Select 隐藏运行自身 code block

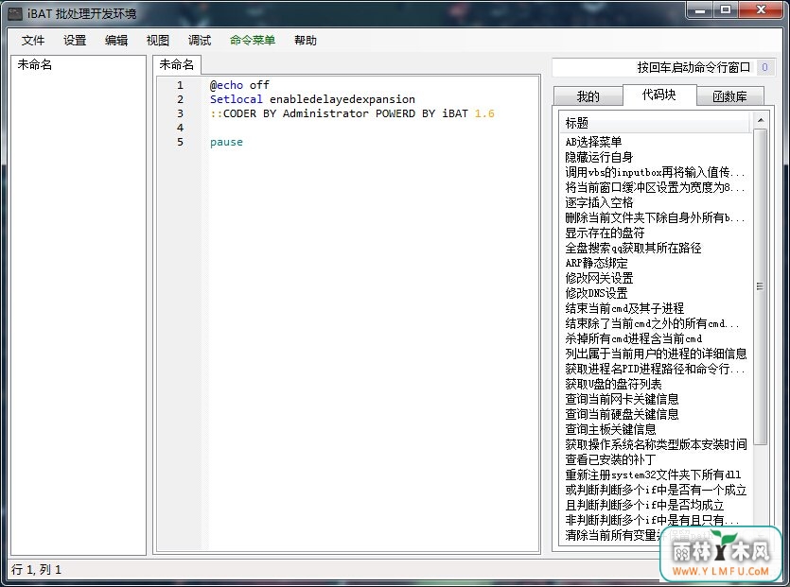599,157
